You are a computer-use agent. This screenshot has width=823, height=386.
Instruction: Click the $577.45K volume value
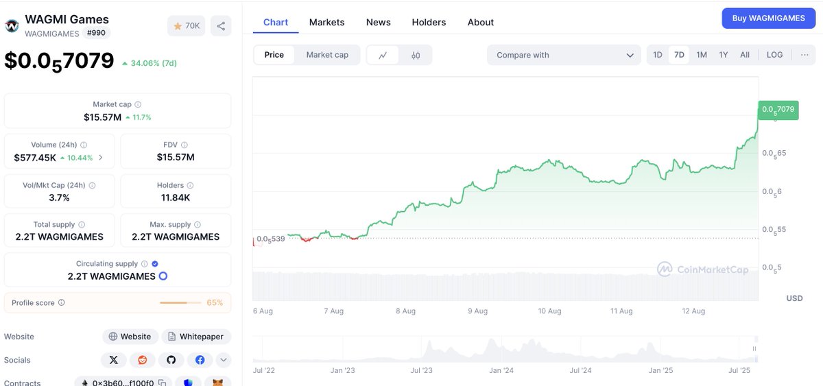tap(35, 158)
